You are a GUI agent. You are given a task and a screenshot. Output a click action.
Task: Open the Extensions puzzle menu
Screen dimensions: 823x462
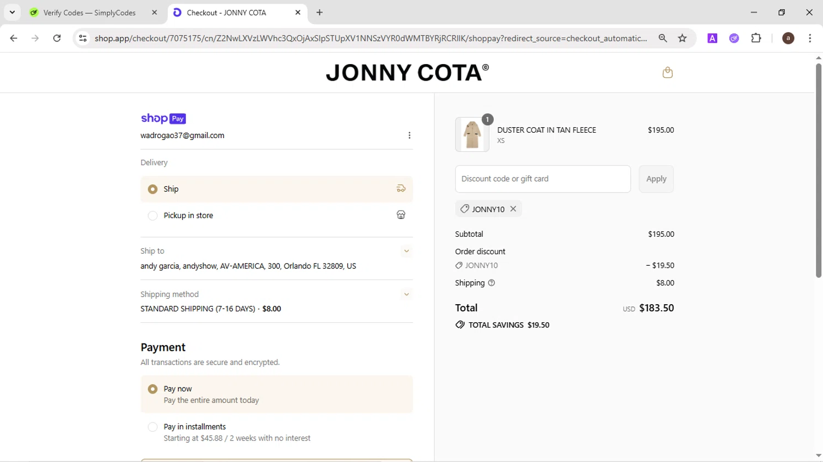pyautogui.click(x=756, y=38)
